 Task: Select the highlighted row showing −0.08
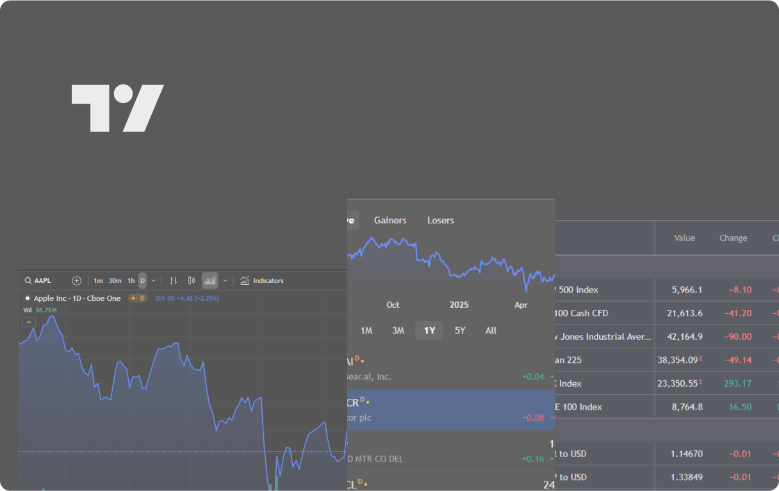pos(451,410)
